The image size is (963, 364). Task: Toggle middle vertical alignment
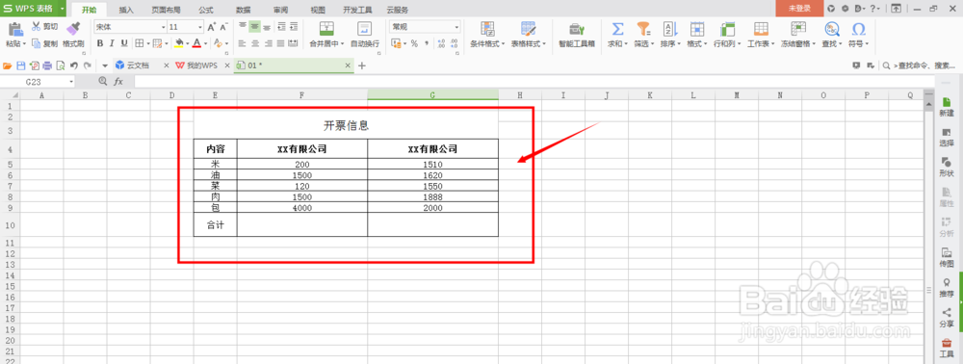pos(254,26)
